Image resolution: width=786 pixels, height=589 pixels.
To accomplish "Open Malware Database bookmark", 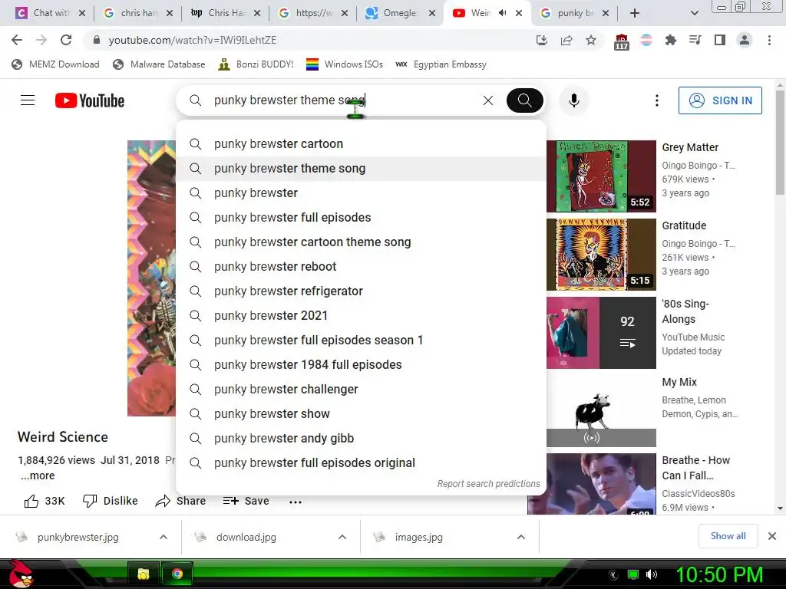I will point(159,64).
